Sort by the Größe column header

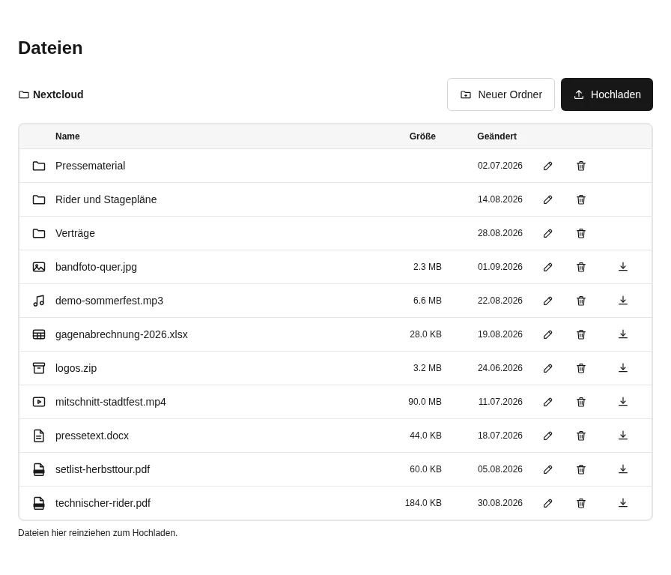[x=422, y=136]
